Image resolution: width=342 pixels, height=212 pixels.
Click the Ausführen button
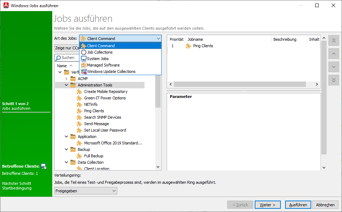[298, 205]
